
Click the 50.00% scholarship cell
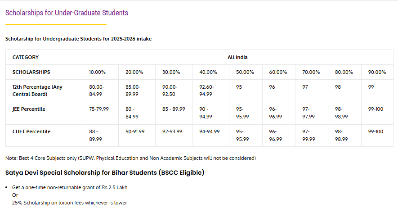point(245,72)
